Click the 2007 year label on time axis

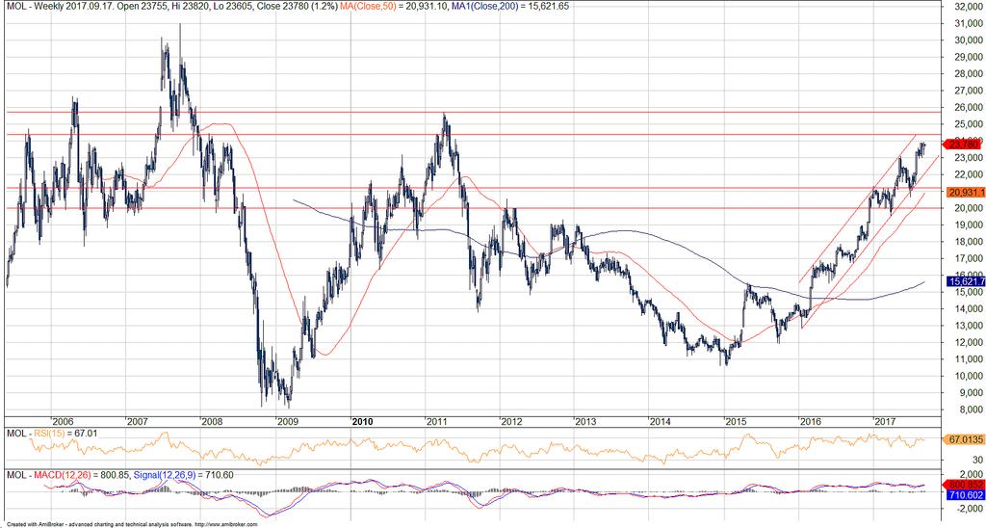(139, 421)
